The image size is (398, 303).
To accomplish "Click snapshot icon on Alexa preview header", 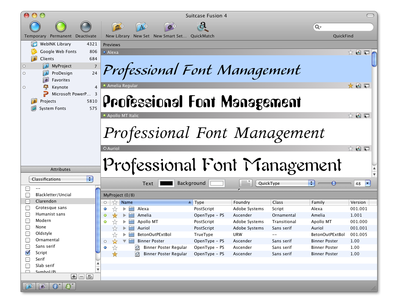I will 359,53.
